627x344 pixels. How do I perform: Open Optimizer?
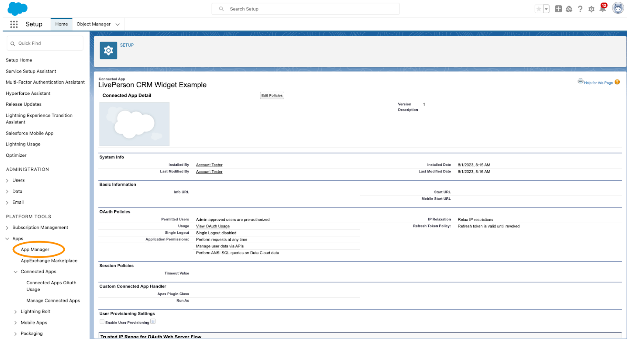pyautogui.click(x=16, y=155)
